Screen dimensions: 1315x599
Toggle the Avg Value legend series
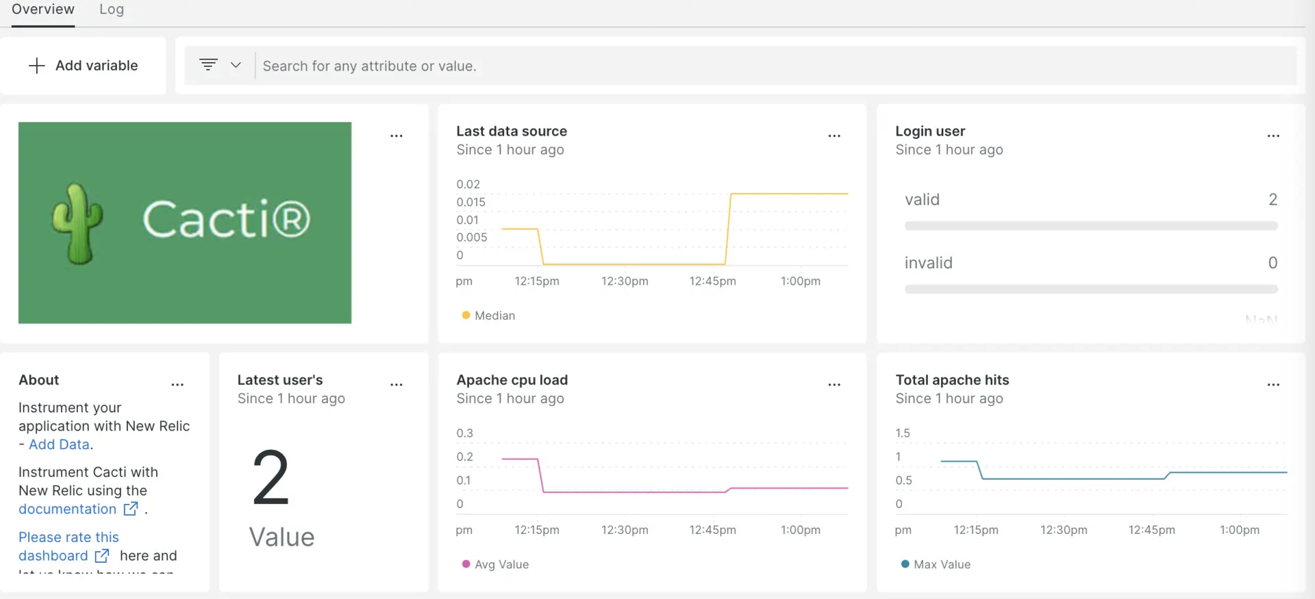(x=495, y=564)
